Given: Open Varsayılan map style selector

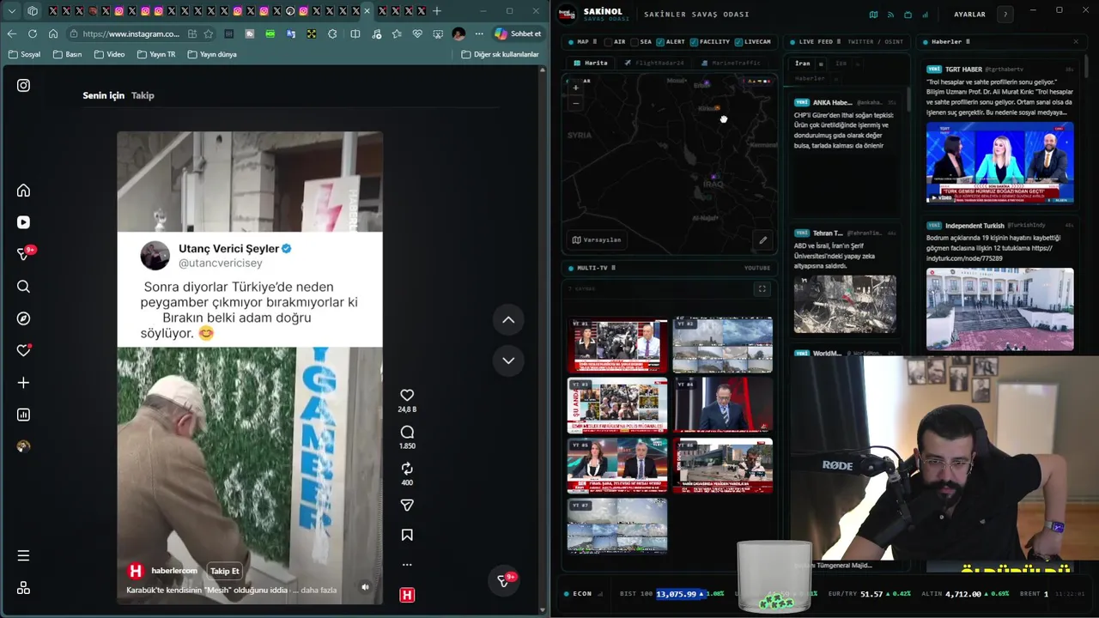Looking at the screenshot, I should [597, 239].
